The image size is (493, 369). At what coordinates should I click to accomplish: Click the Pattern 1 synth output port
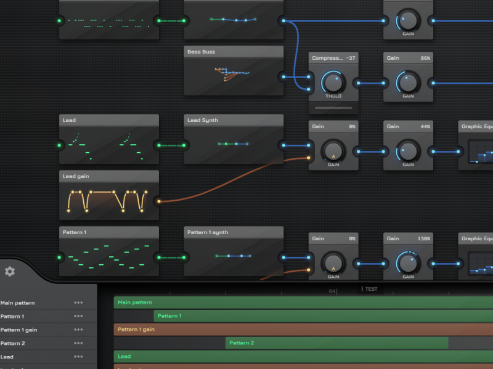[x=283, y=257]
